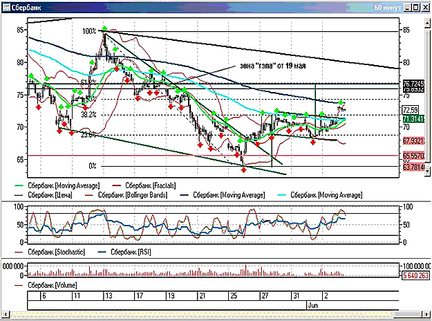
Task: Click the '60 минут' timeframe label
Action: [x=387, y=8]
